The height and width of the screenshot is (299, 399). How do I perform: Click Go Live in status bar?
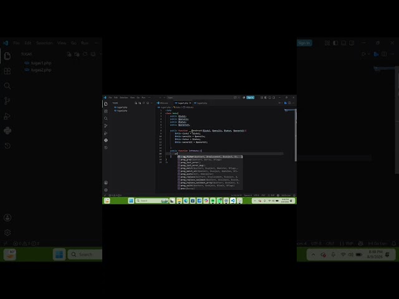(x=286, y=195)
